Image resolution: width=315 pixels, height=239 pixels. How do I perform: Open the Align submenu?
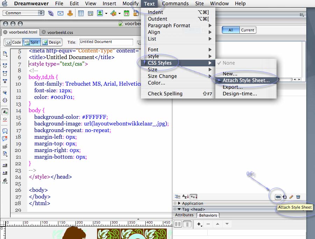[x=178, y=32]
